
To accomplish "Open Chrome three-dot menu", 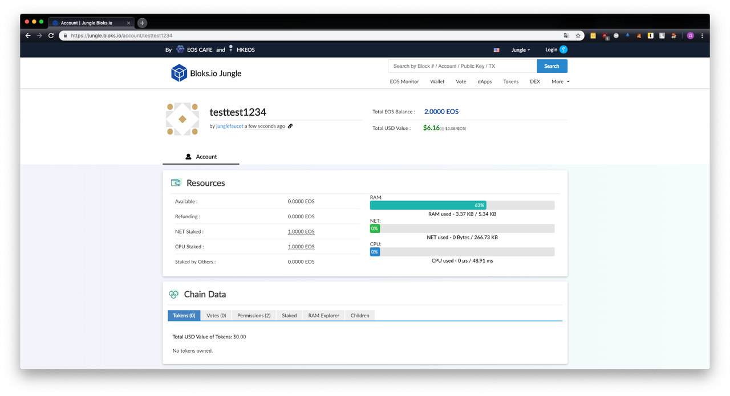I will 702,35.
